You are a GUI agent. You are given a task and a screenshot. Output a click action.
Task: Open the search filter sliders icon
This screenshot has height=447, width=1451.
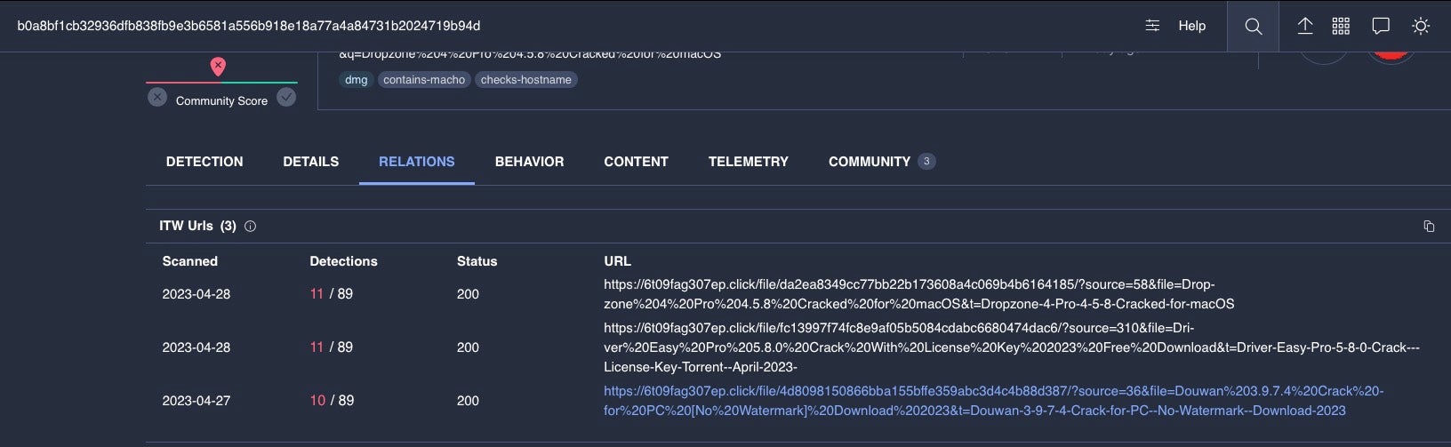coord(1152,26)
